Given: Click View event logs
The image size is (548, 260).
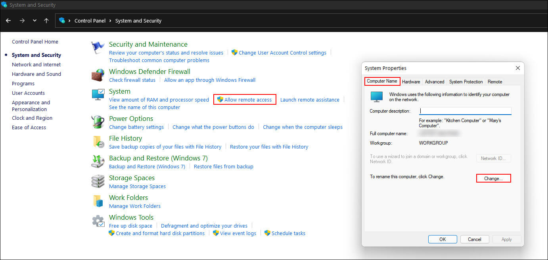Looking at the screenshot, I should pos(238,234).
